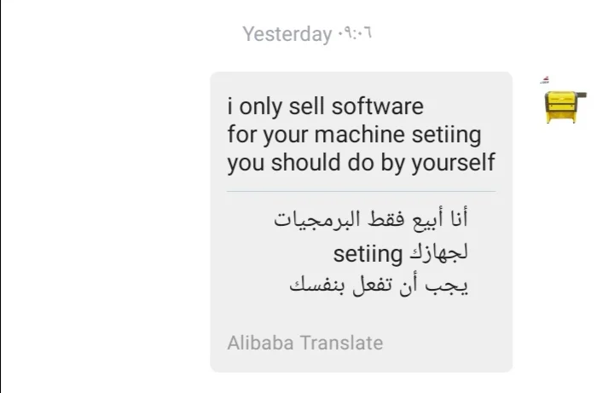The height and width of the screenshot is (393, 614).
Task: Click the word "software" in the message
Action: click(377, 107)
